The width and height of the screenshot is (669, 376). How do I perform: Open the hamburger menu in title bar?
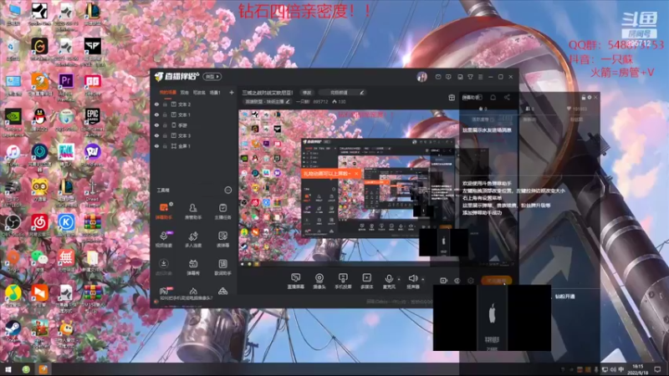pyautogui.click(x=480, y=77)
